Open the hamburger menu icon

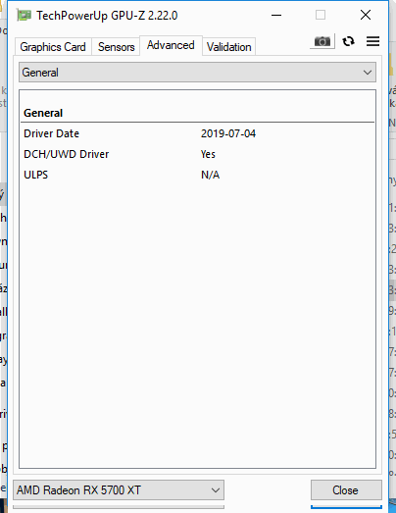click(x=372, y=41)
